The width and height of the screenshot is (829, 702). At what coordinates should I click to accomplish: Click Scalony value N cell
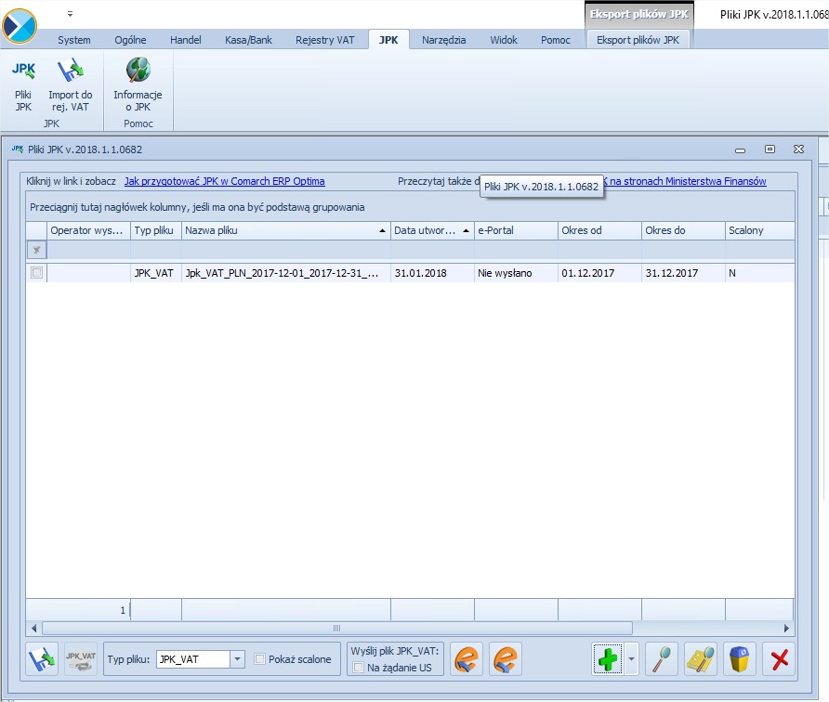759,273
